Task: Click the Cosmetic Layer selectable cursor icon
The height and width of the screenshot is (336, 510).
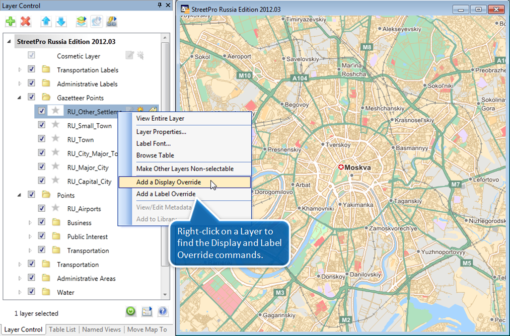Action: (140, 55)
